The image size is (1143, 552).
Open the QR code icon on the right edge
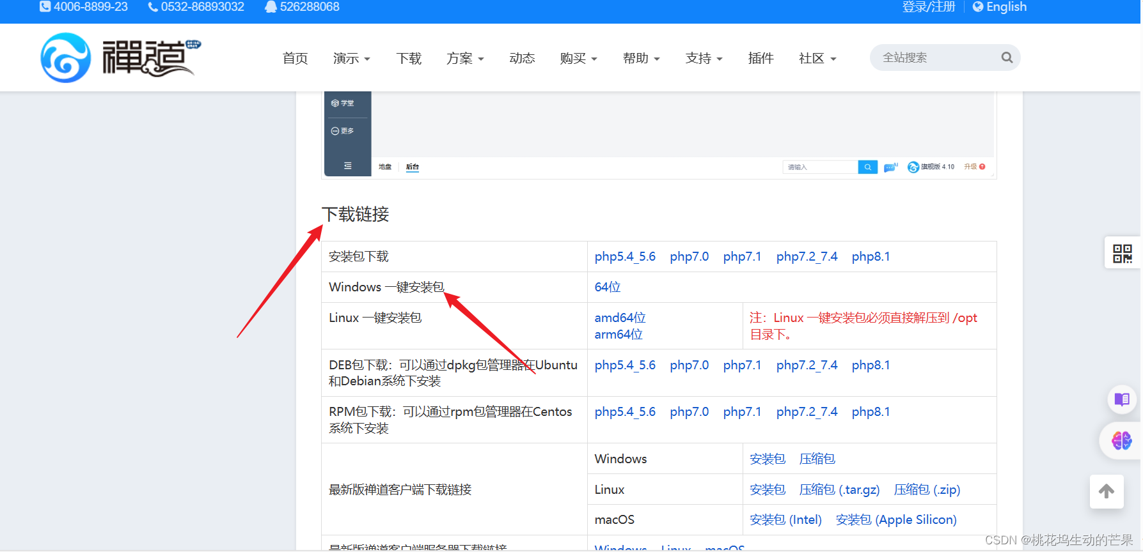point(1123,253)
